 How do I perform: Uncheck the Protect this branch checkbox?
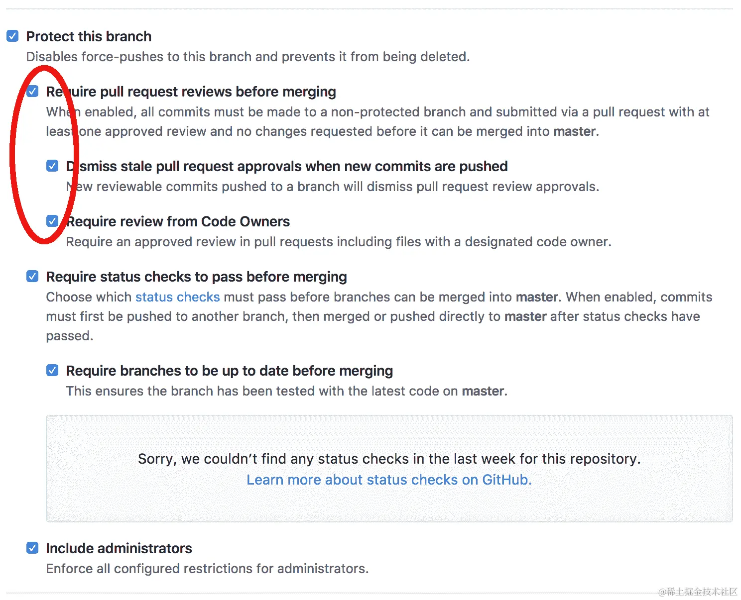pyautogui.click(x=13, y=36)
